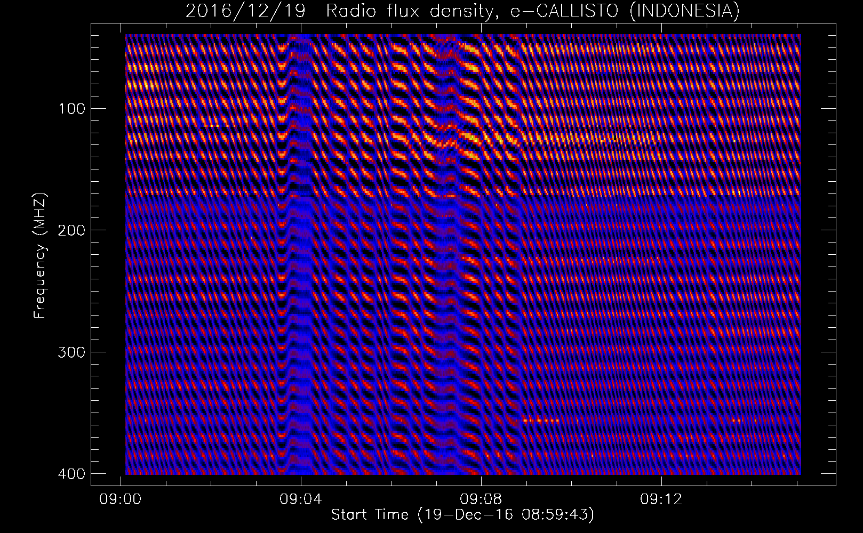Click the '09:08' time tick label
The height and width of the screenshot is (533, 863).
point(481,499)
